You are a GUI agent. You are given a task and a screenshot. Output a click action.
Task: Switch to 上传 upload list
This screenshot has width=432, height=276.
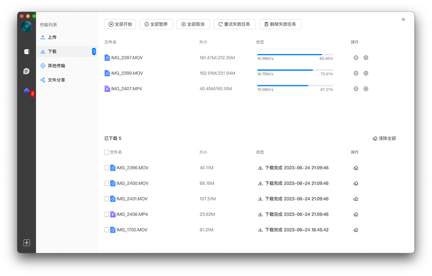(x=67, y=37)
